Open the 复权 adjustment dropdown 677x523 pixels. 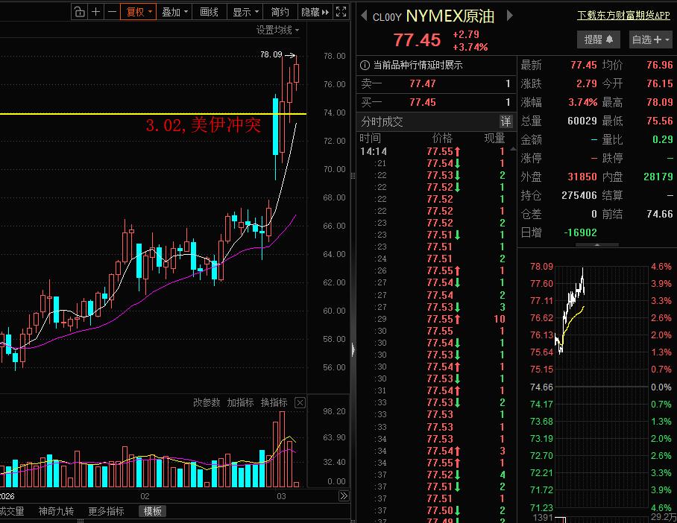point(139,12)
